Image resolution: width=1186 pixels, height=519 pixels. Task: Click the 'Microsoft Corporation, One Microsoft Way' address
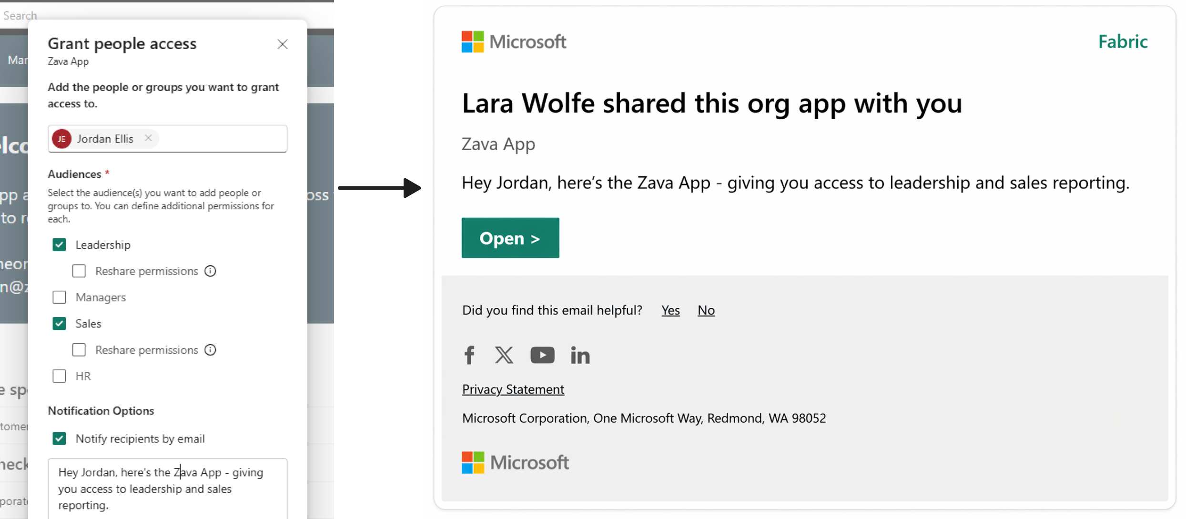644,418
